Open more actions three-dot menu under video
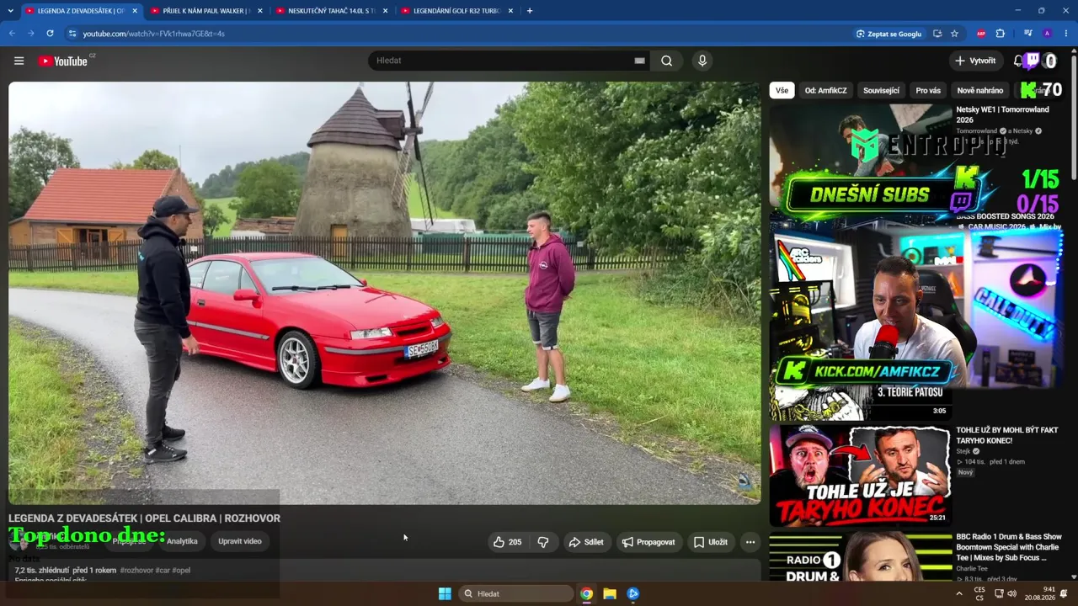 click(x=750, y=542)
